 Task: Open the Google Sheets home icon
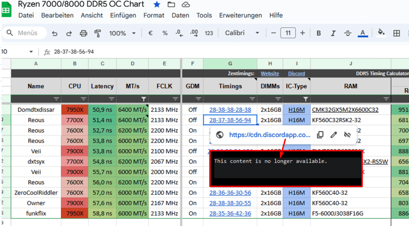point(6,10)
